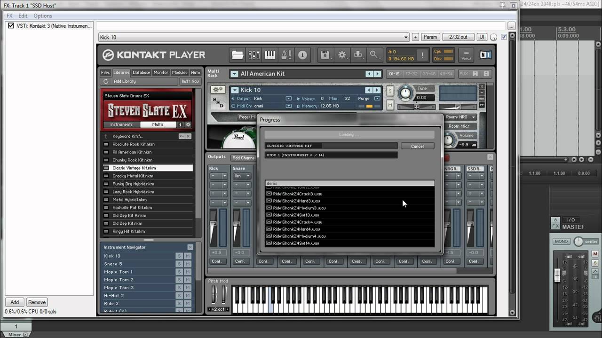The image size is (602, 338).
Task: Solo the Kick 10 instrument in rack header
Action: point(390,91)
